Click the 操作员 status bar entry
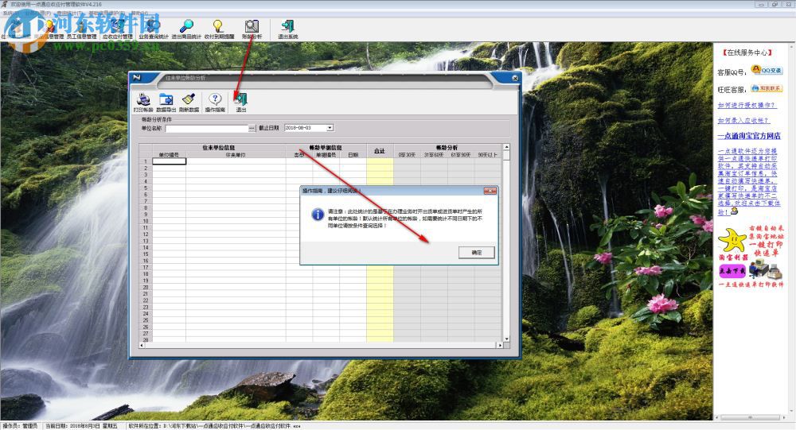The width and height of the screenshot is (796, 430). tap(21, 426)
